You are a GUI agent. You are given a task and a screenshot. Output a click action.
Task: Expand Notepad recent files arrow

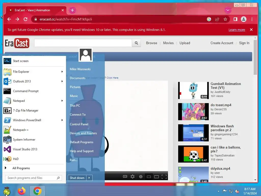pos(62,101)
